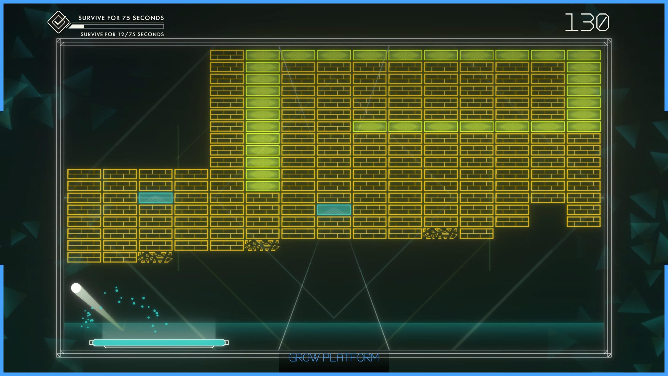The image size is (668, 376).
Task: Click the top-right corner green brick
Action: 583,55
